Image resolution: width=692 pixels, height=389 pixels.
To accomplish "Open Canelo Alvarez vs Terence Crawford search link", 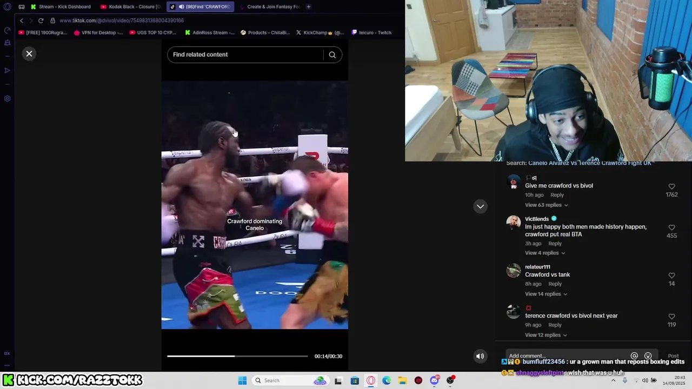I will coord(591,163).
